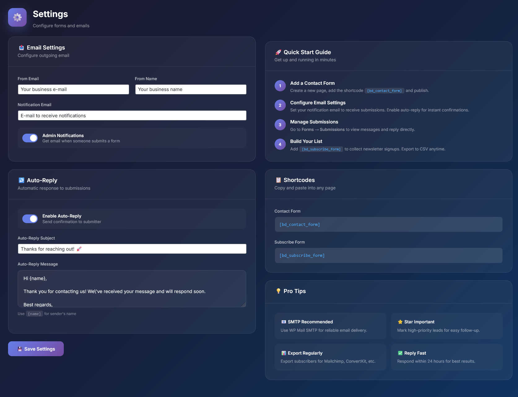Disable the Admin Notifications toggle

pos(30,138)
